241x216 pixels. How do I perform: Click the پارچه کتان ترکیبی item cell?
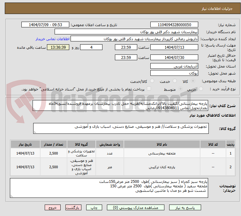[x=162, y=167]
